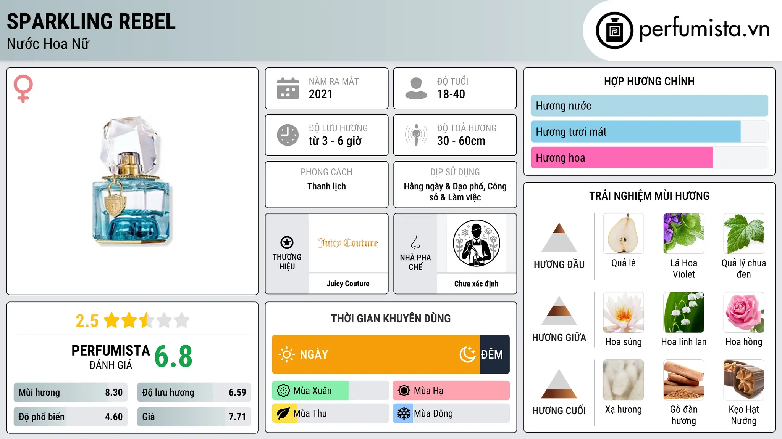Click the Hương hoa accord bar

pos(649,157)
